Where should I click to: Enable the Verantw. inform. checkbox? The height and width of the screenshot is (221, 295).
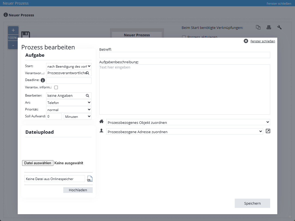(56, 88)
